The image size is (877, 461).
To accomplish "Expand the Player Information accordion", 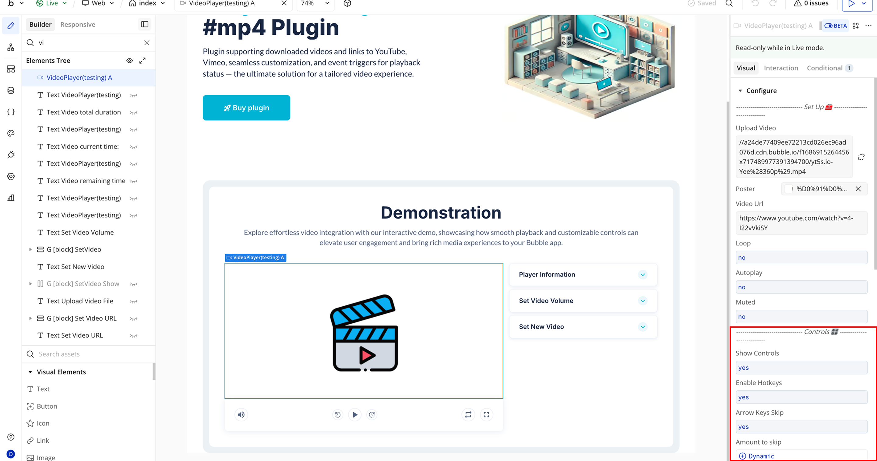I will click(x=643, y=274).
